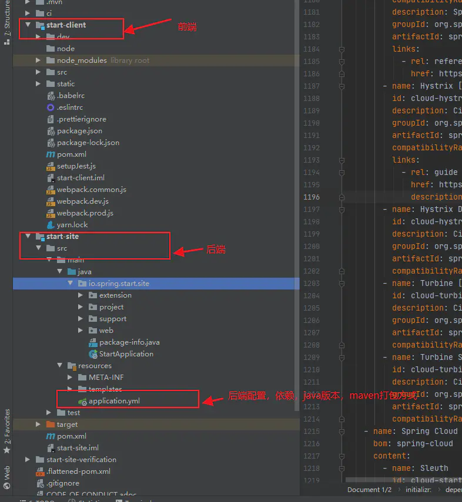This screenshot has height=502, width=462.
Task: Toggle fold marker on line 1193
Action: (x=342, y=160)
